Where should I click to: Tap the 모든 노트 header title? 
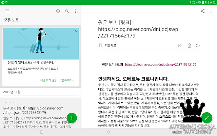[11, 20]
